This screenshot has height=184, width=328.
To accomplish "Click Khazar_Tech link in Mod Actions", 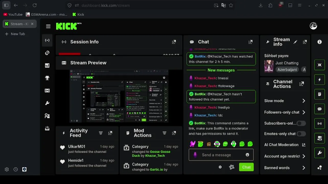I will click(155, 156).
